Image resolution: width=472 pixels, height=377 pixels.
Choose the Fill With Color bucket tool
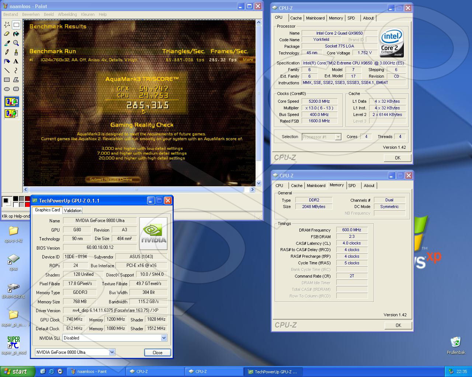point(16,34)
